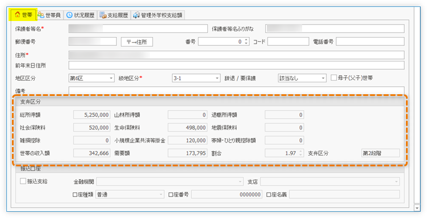This screenshot has height=218, width=427.
Task: Click the icon on 支給履歴 tab
Action: (103, 15)
